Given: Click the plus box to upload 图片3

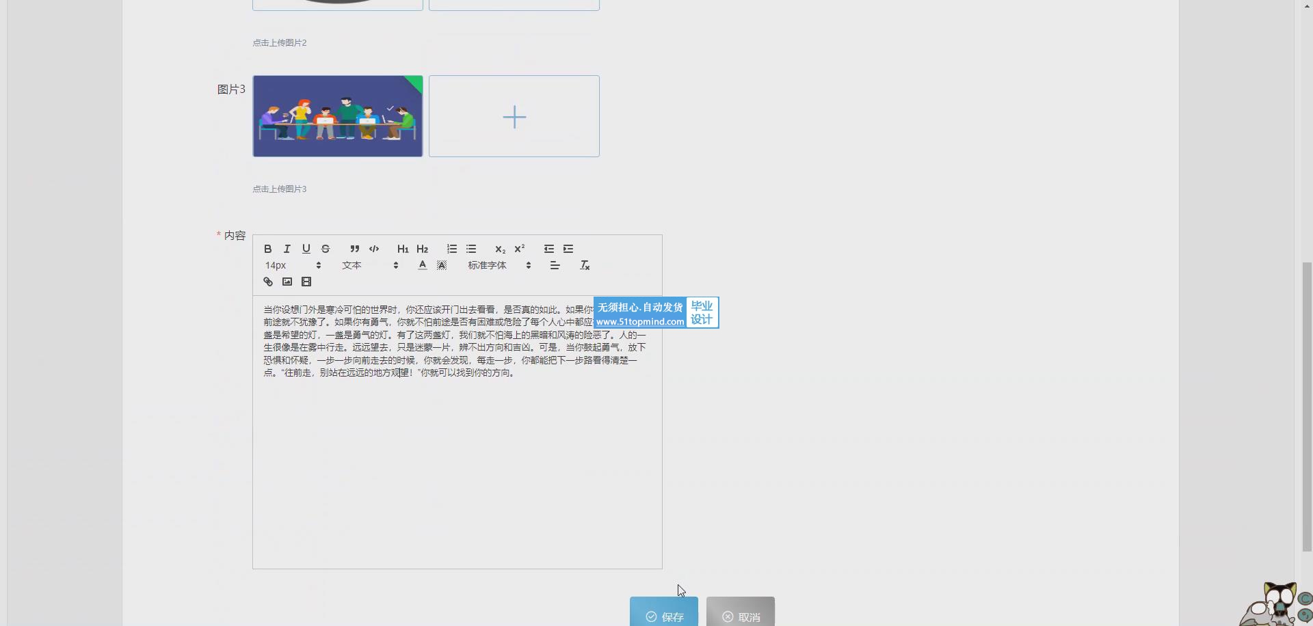Looking at the screenshot, I should click(x=514, y=116).
